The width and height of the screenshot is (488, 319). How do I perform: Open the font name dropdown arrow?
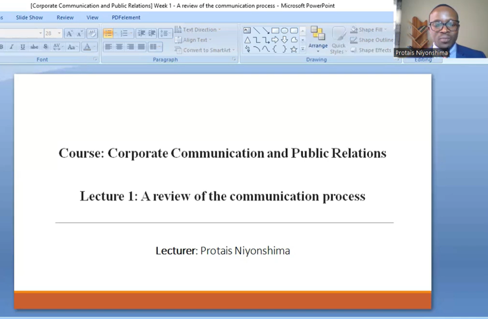[x=41, y=33]
